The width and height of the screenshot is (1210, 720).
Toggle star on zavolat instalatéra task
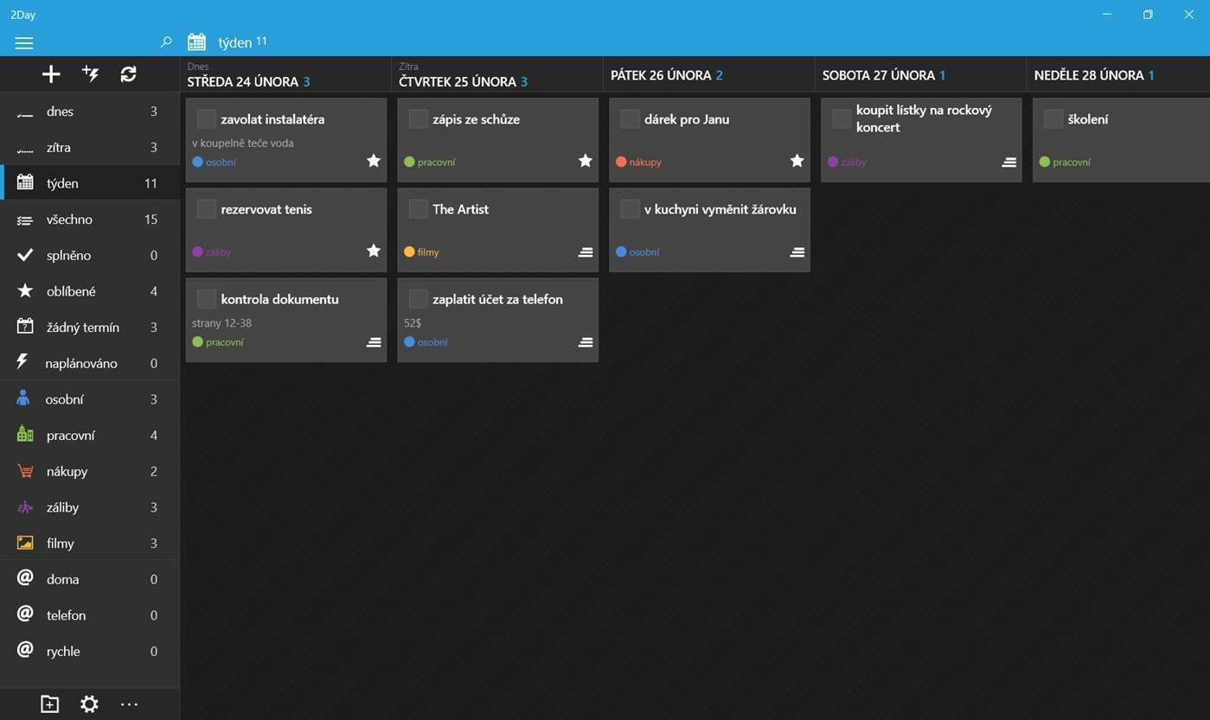coord(374,161)
